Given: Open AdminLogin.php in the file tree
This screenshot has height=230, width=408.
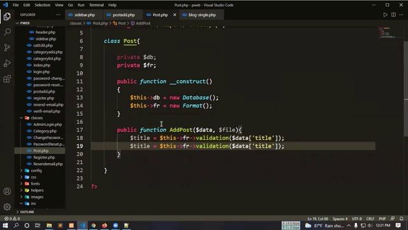Looking at the screenshot, I should [x=48, y=125].
